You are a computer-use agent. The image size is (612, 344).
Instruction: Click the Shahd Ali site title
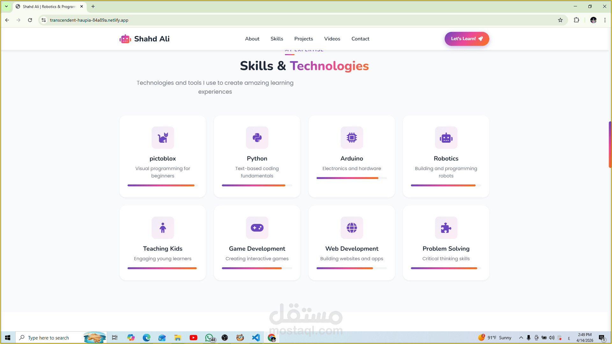(152, 39)
